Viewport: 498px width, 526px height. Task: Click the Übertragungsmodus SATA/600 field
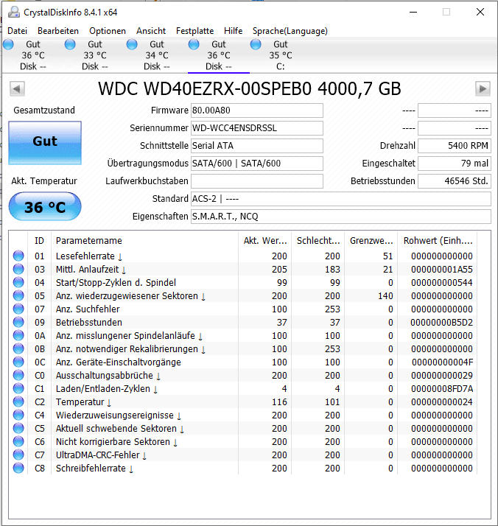pyautogui.click(x=257, y=164)
